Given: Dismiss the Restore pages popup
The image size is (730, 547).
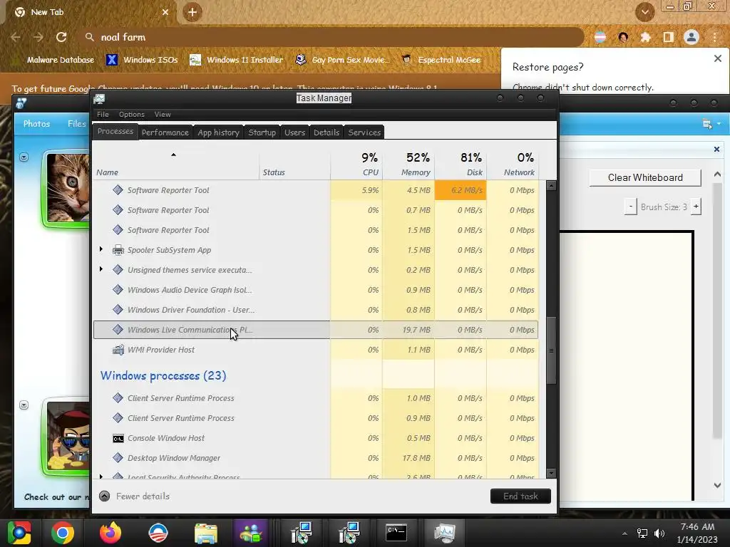Looking at the screenshot, I should click(x=718, y=58).
